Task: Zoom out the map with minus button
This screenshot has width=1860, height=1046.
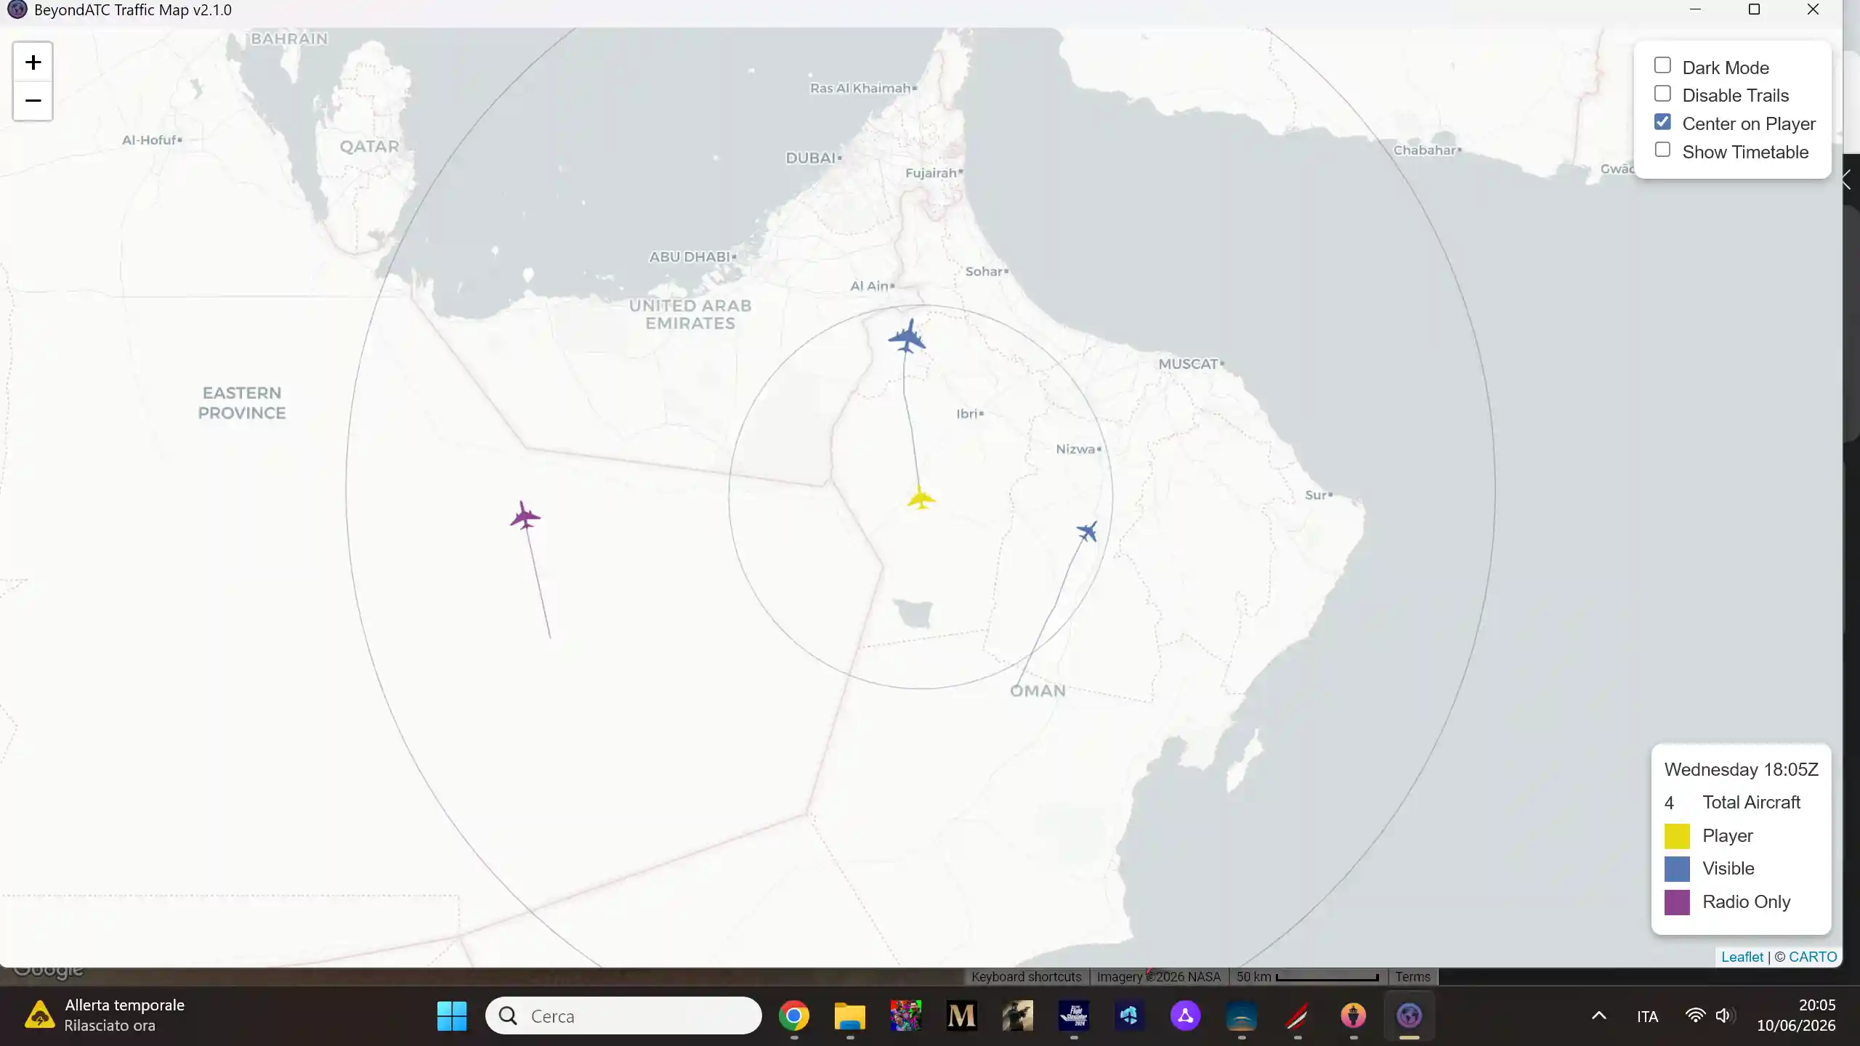Action: coord(33,101)
